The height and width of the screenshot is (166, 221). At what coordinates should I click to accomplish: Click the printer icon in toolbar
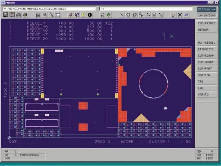click(25, 15)
